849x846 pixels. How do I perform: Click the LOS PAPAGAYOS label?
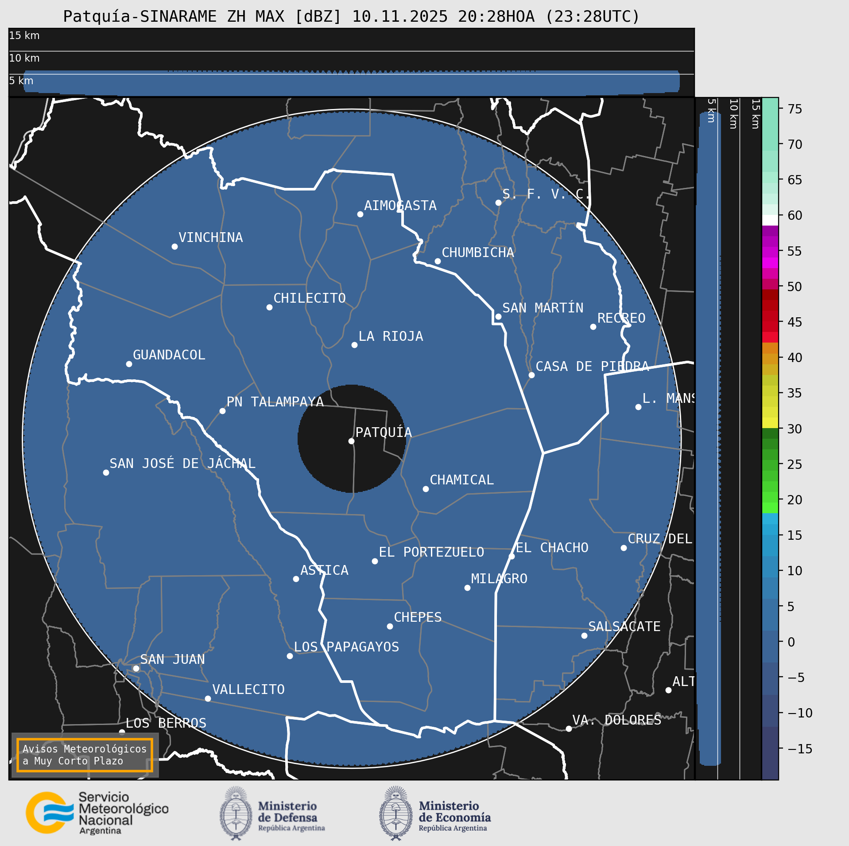coord(347,647)
